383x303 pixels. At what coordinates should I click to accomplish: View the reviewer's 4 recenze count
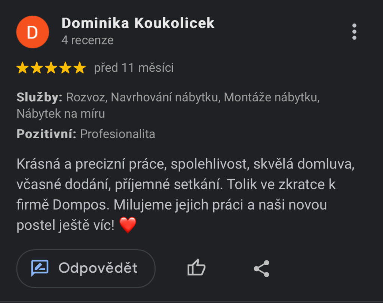(88, 40)
